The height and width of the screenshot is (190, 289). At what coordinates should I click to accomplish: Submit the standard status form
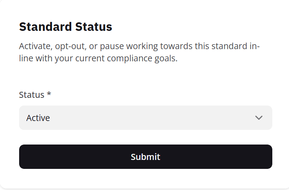[x=145, y=157]
